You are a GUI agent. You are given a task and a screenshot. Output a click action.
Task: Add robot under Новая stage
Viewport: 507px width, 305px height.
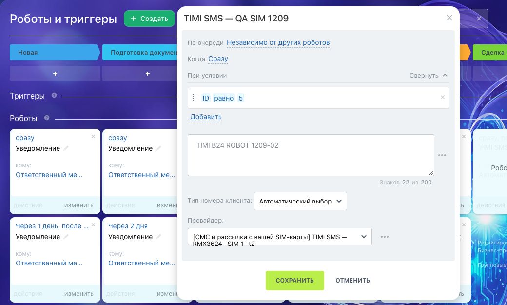(55, 74)
